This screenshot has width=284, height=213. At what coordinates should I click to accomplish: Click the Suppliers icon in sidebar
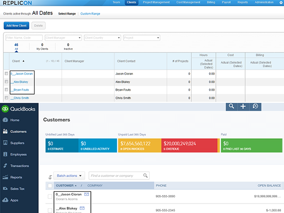tap(5, 143)
